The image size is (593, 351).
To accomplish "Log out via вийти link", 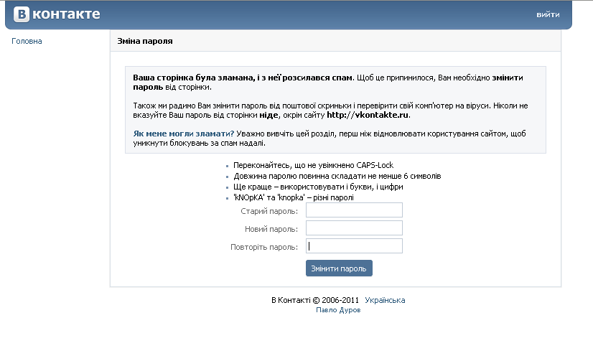I will pos(548,15).
